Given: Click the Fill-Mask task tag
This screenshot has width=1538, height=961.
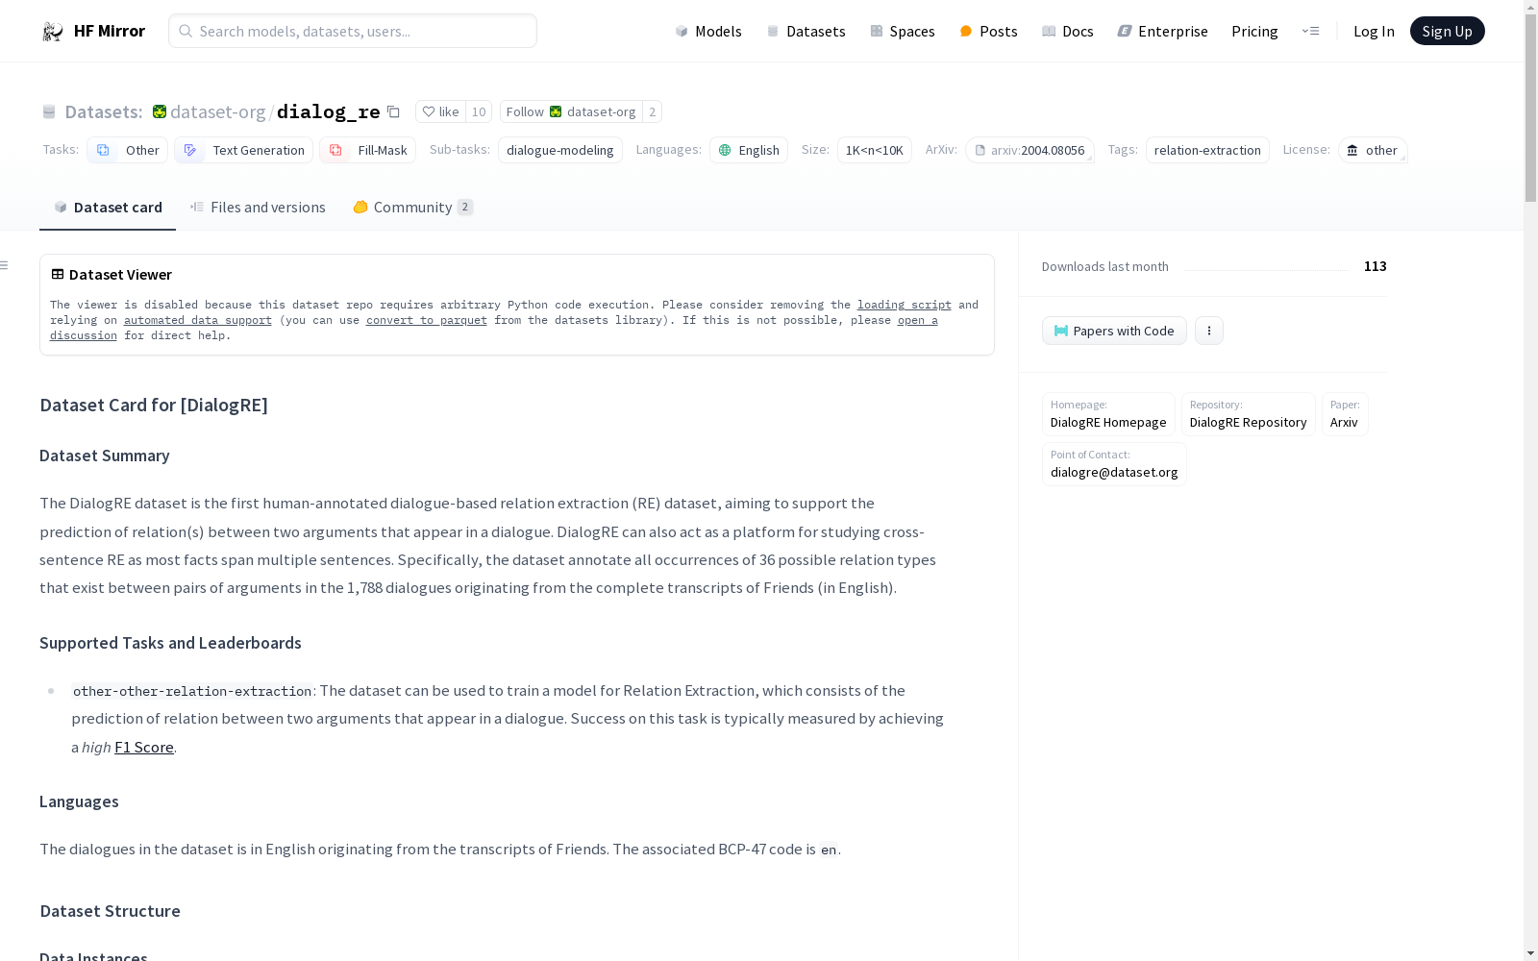Looking at the screenshot, I should (x=368, y=150).
